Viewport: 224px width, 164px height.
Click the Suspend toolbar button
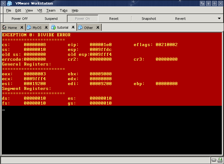point(51,19)
